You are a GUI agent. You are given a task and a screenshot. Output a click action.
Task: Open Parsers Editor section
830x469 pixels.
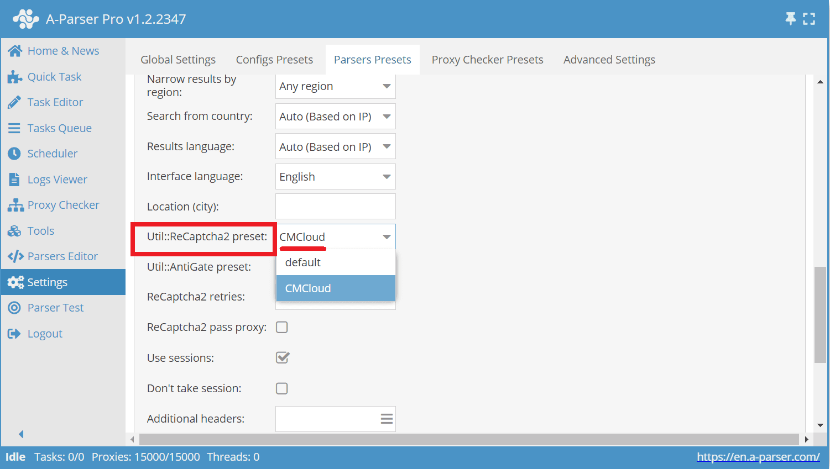63,256
